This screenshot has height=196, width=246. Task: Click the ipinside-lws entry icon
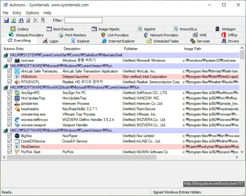[17, 104]
